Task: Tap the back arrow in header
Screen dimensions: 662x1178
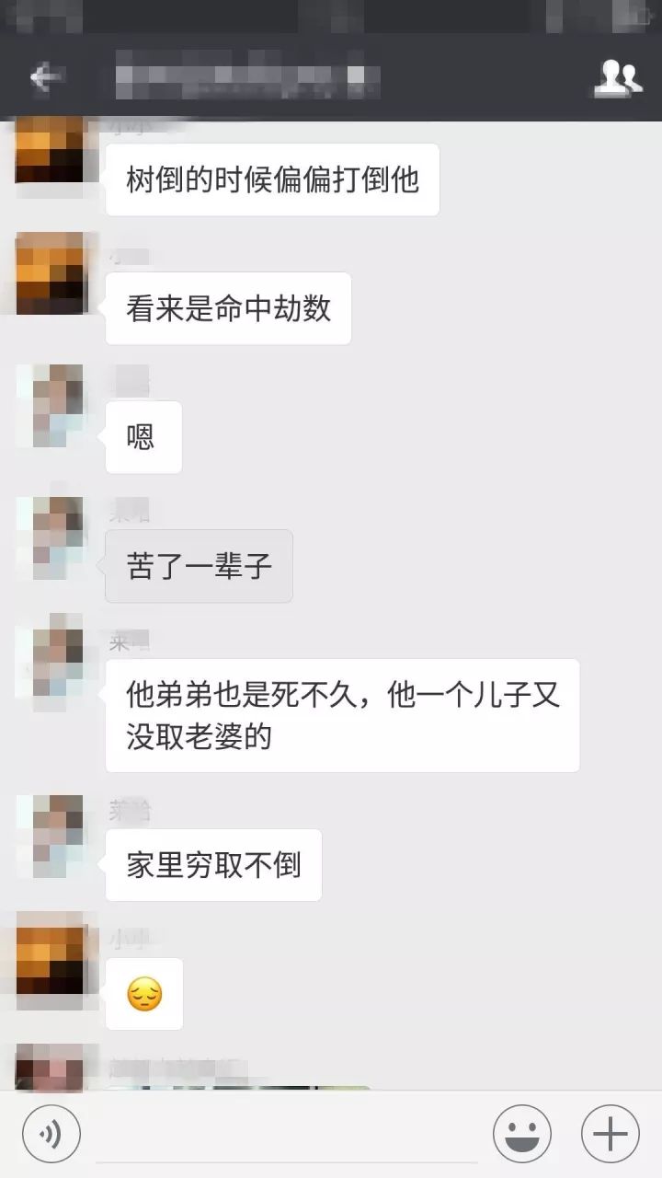Action: 45,78
